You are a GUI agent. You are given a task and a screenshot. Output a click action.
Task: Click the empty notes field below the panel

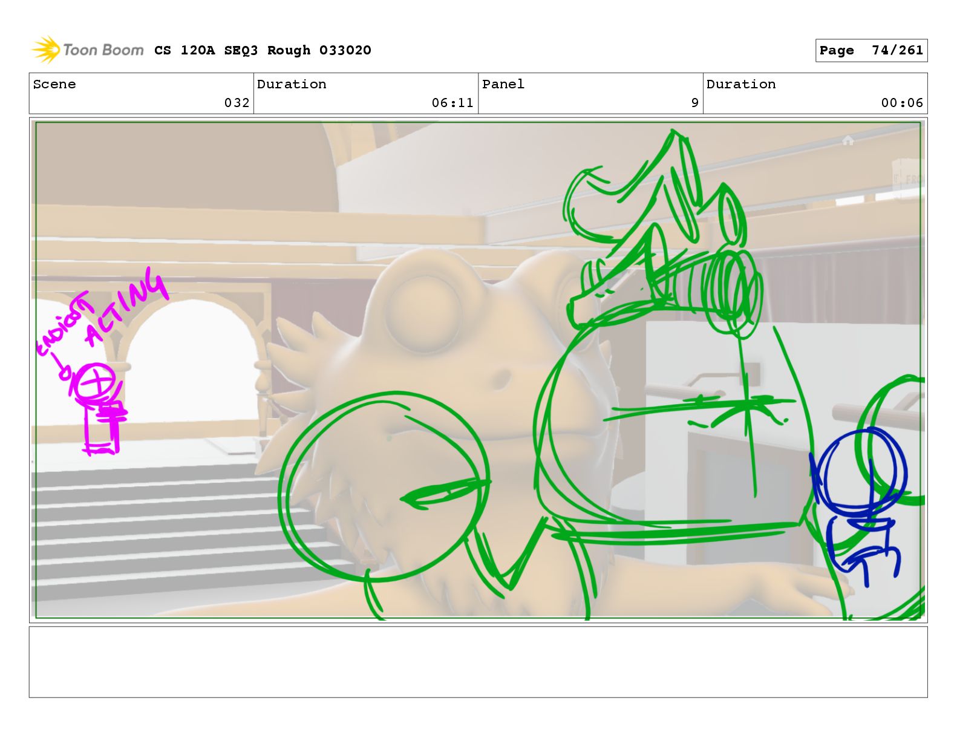[x=478, y=662]
